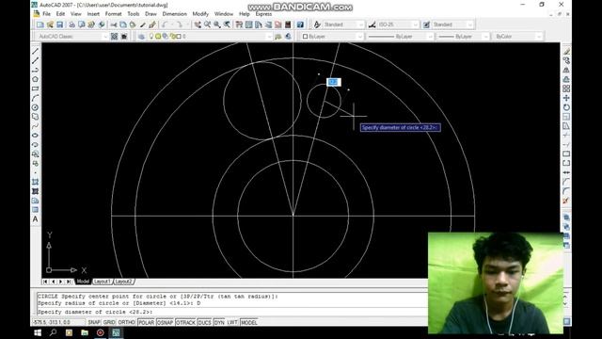The width and height of the screenshot is (602, 339).
Task: Click the Pan realtime icon
Action: click(198, 24)
